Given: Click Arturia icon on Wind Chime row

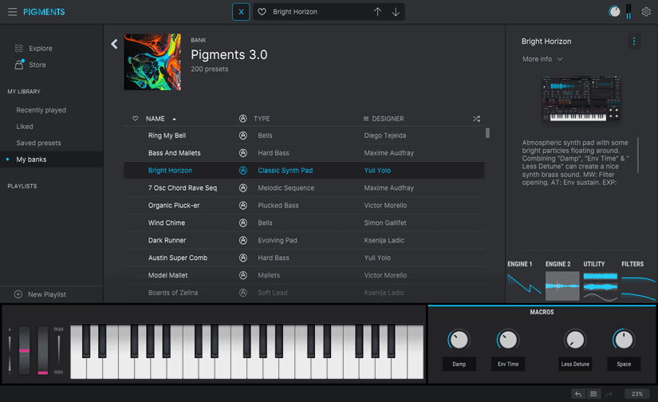Looking at the screenshot, I should (243, 223).
